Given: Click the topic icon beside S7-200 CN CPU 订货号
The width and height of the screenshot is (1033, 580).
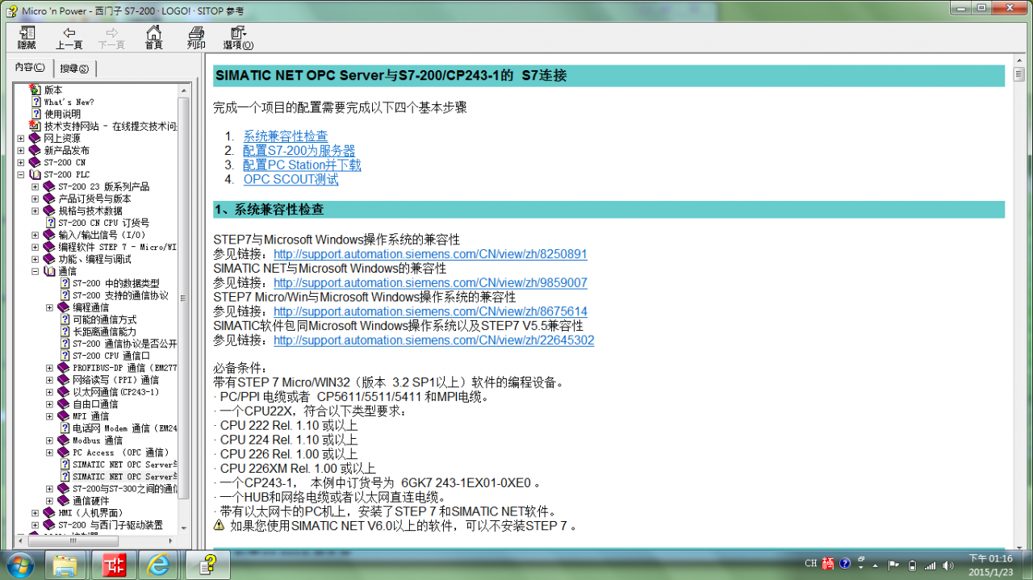Looking at the screenshot, I should tap(50, 223).
